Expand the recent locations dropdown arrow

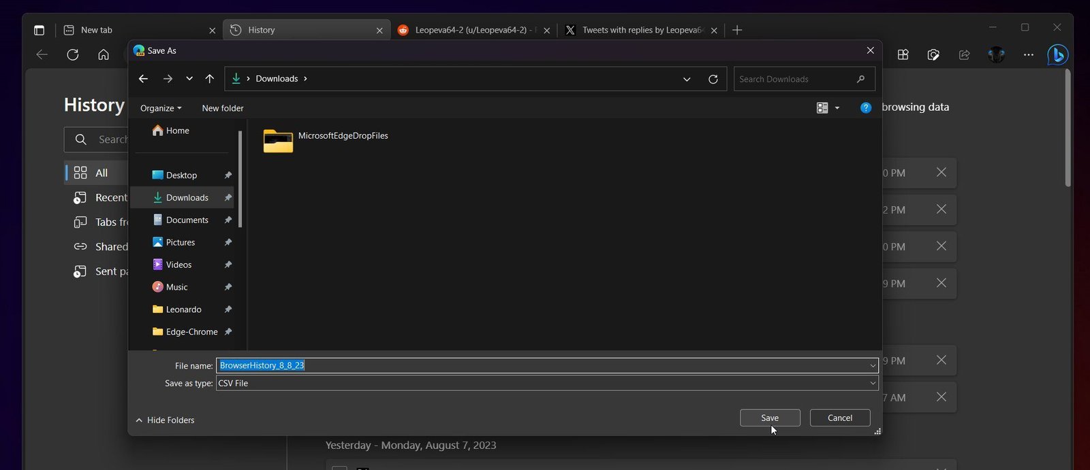[189, 79]
